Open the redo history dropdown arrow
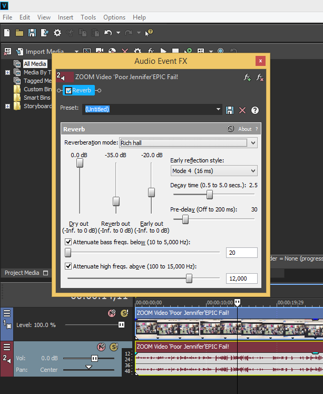 (x=139, y=33)
